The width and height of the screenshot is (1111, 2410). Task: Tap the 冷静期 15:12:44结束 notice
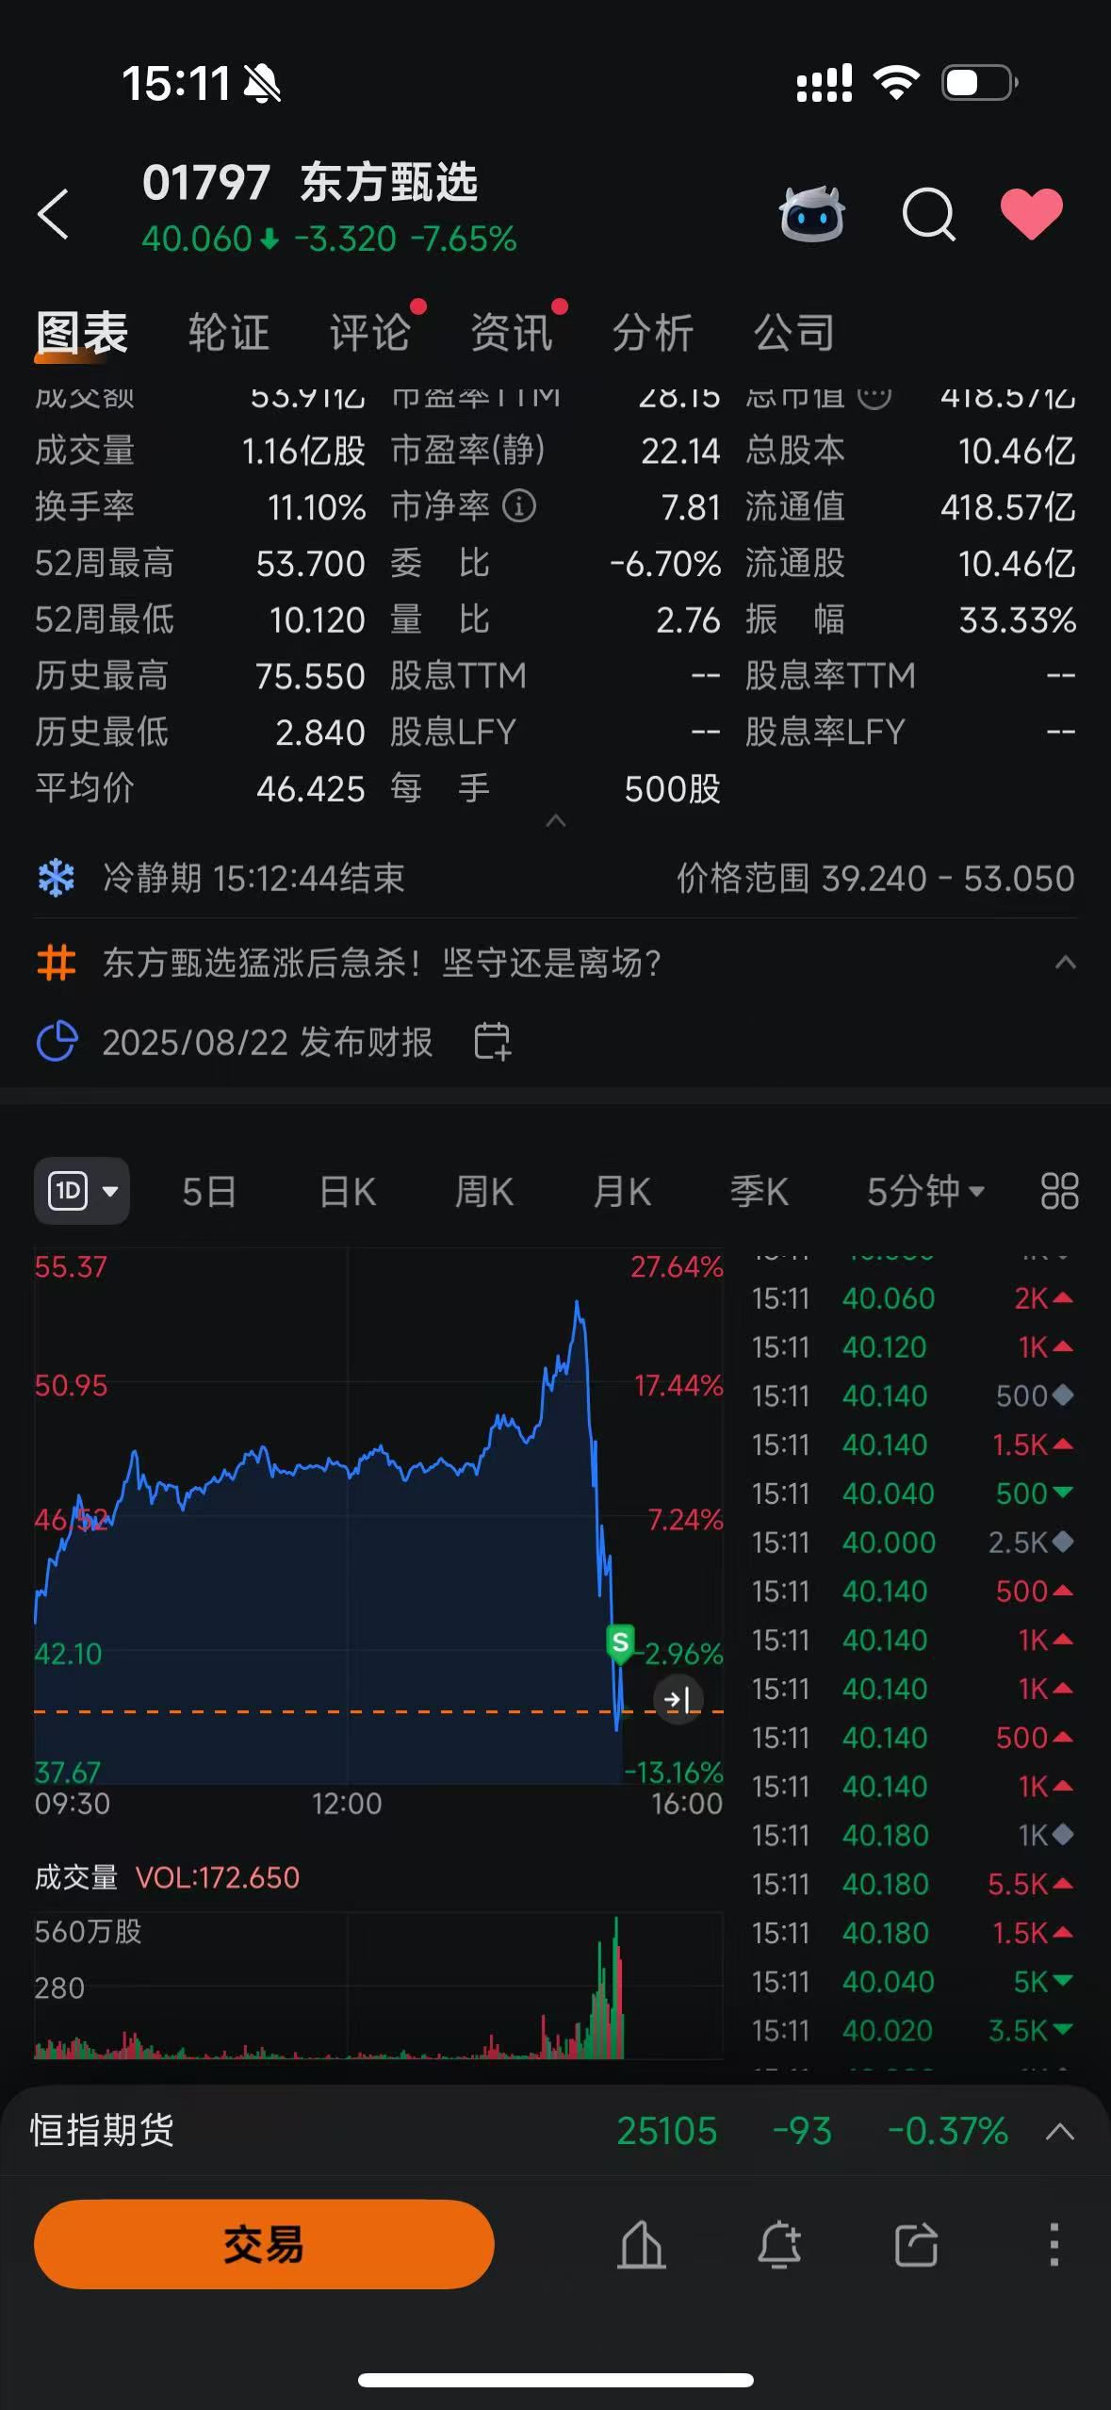click(x=253, y=878)
